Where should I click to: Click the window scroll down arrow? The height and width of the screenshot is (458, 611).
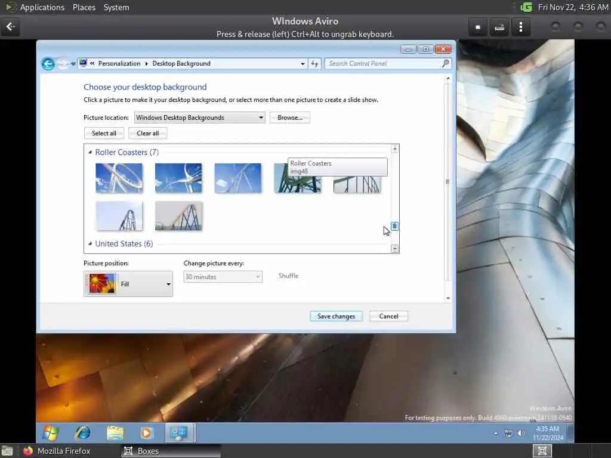[448, 298]
